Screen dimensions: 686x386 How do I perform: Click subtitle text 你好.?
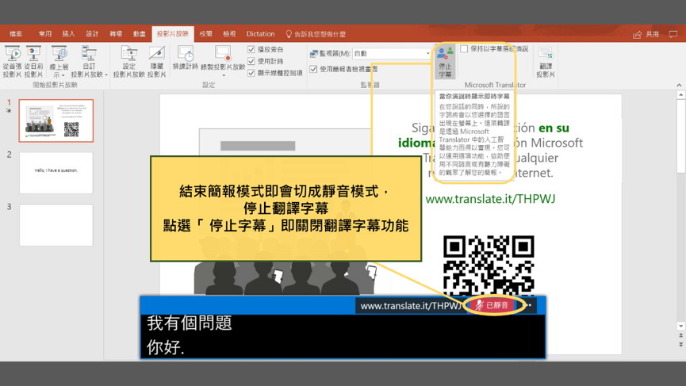166,347
